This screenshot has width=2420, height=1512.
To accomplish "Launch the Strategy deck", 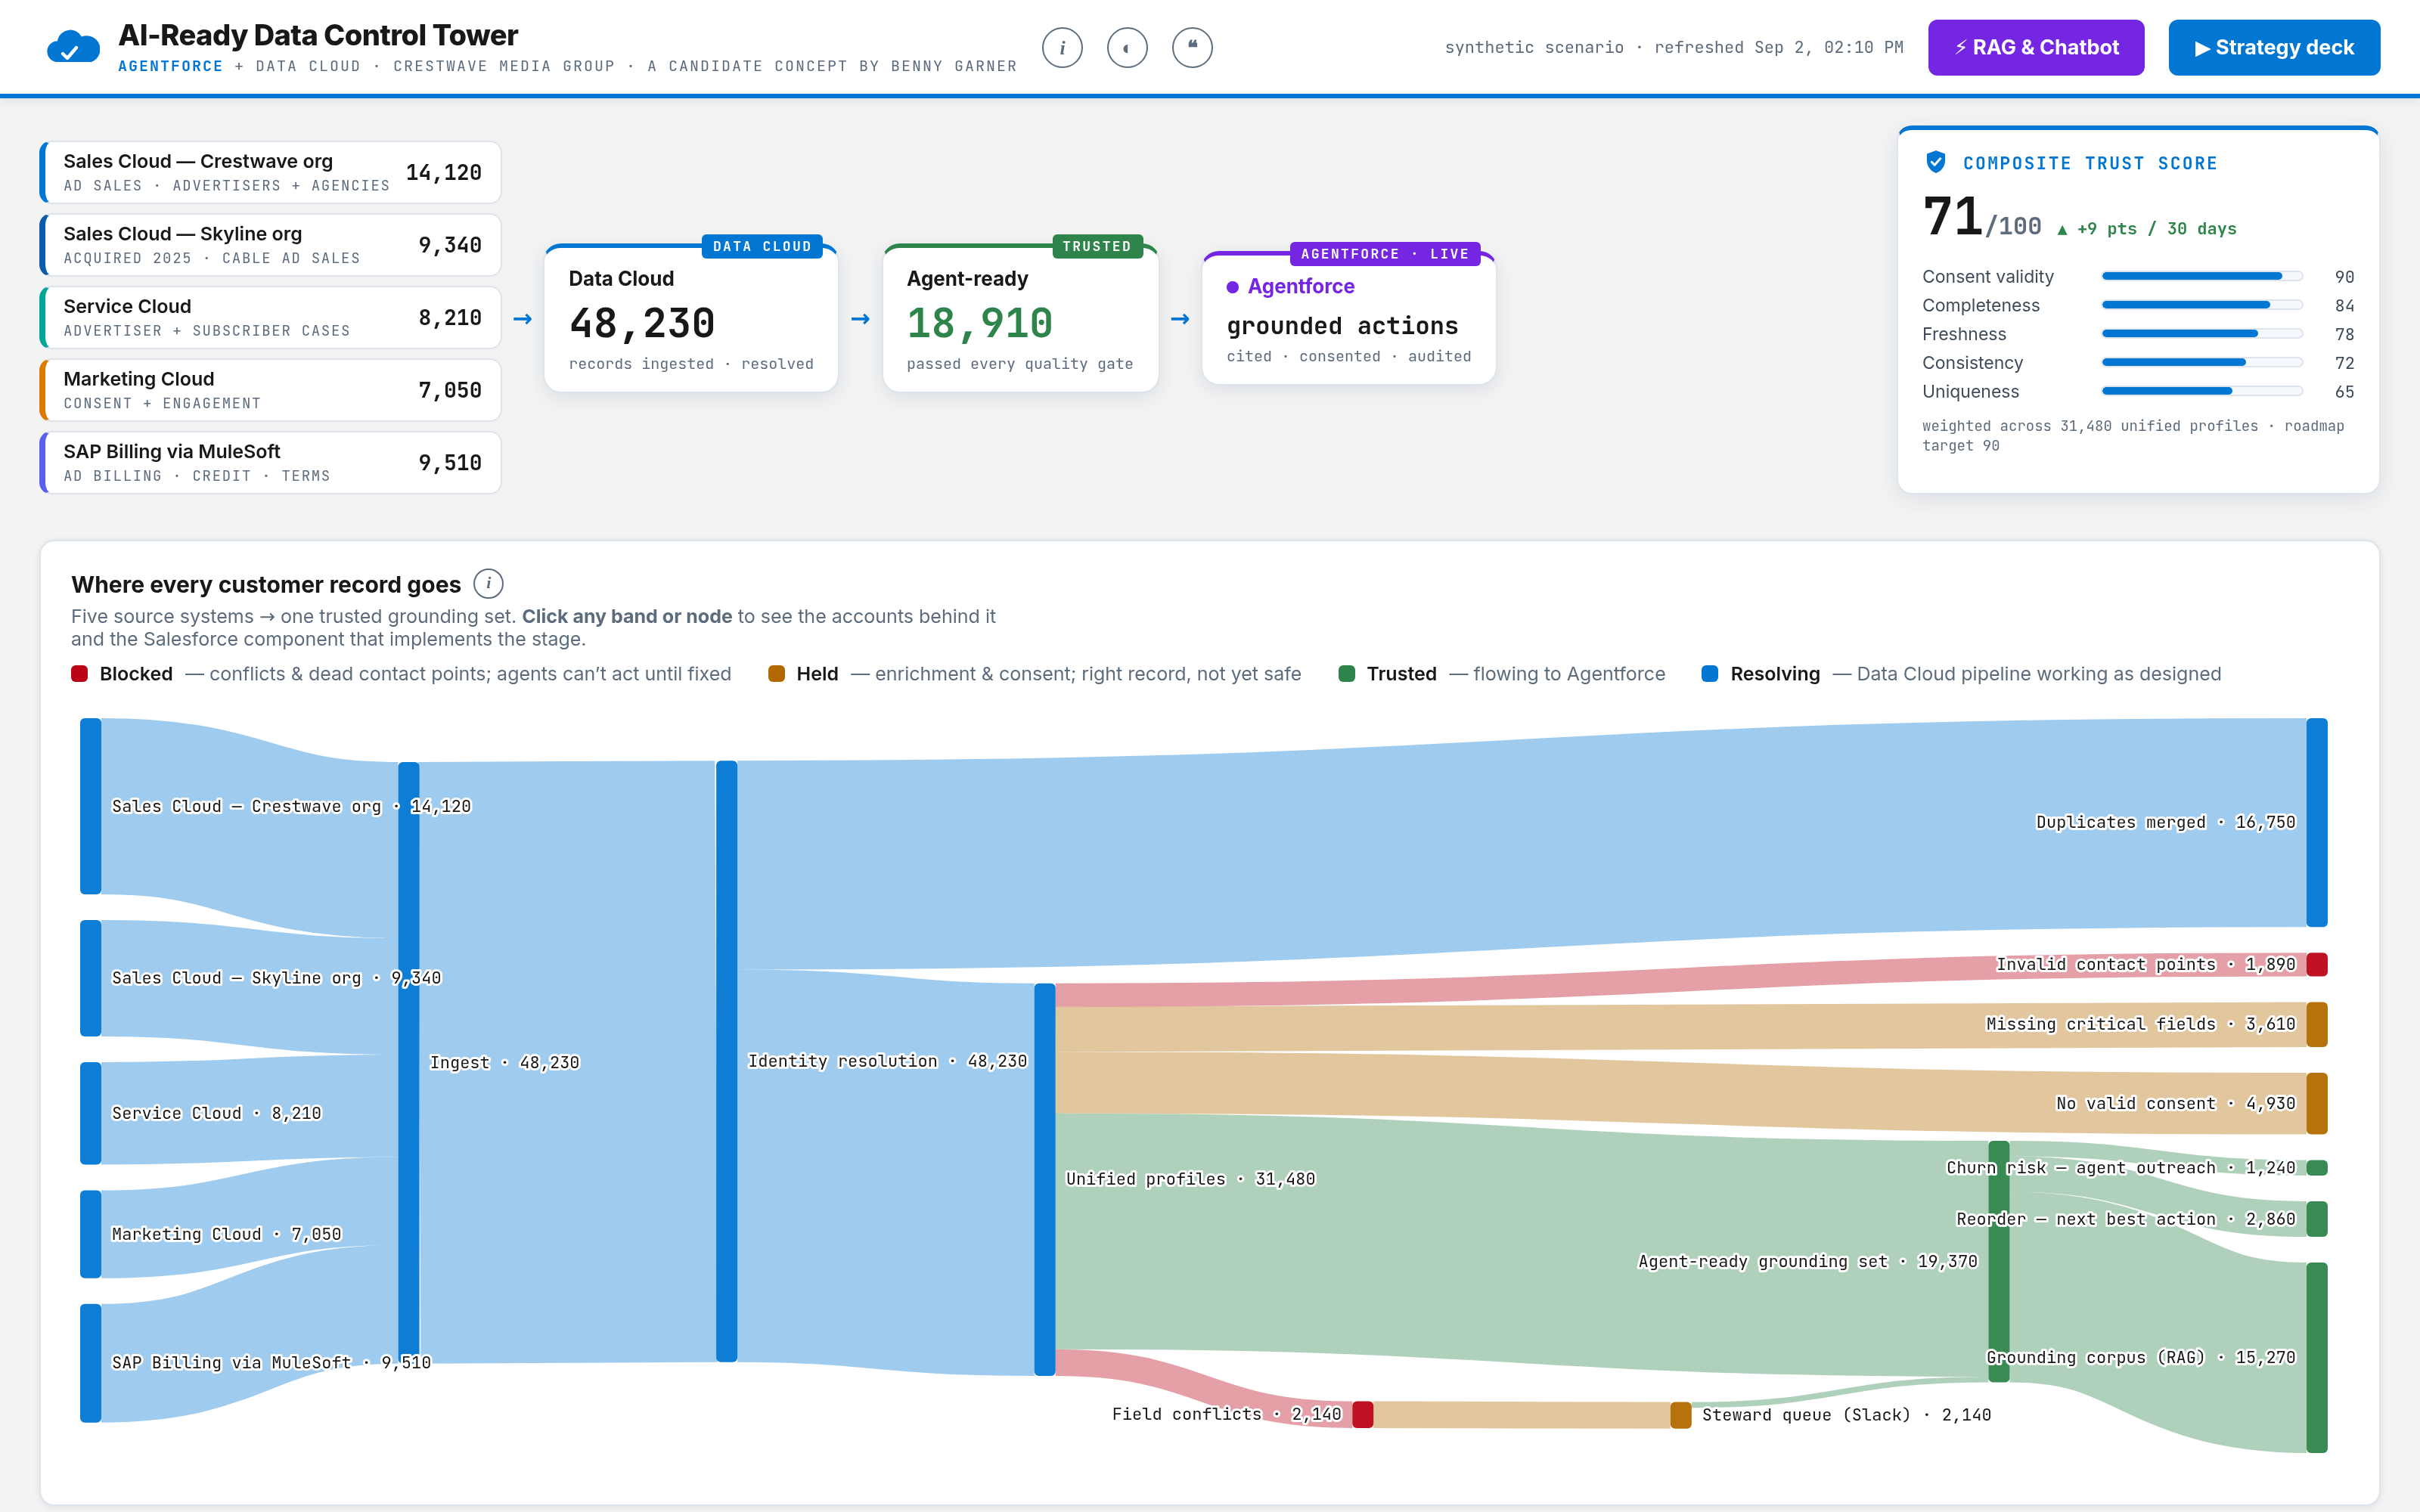I will (2274, 47).
